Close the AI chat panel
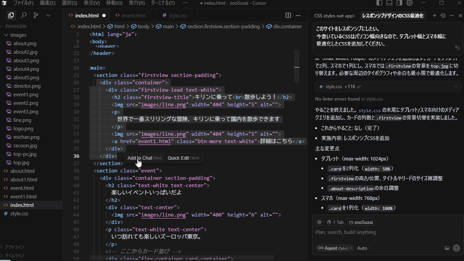The width and height of the screenshot is (464, 261). [x=460, y=15]
